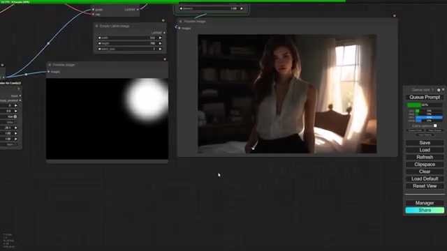Collapse the large Preview Image node via its title dot

tap(180, 22)
